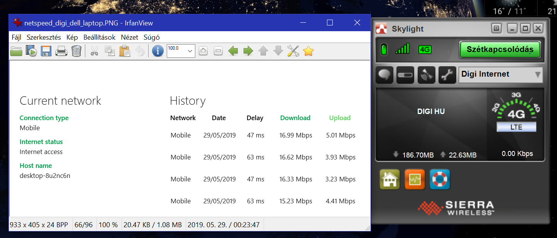Click the USB modem device icon in Skylight

point(405,75)
